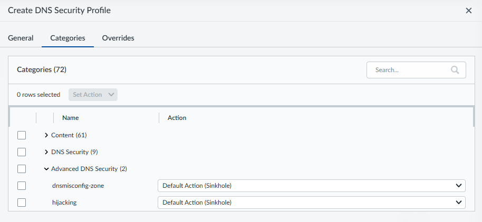The width and height of the screenshot is (482, 222).
Task: Switch to the General tab
Action: point(21,38)
